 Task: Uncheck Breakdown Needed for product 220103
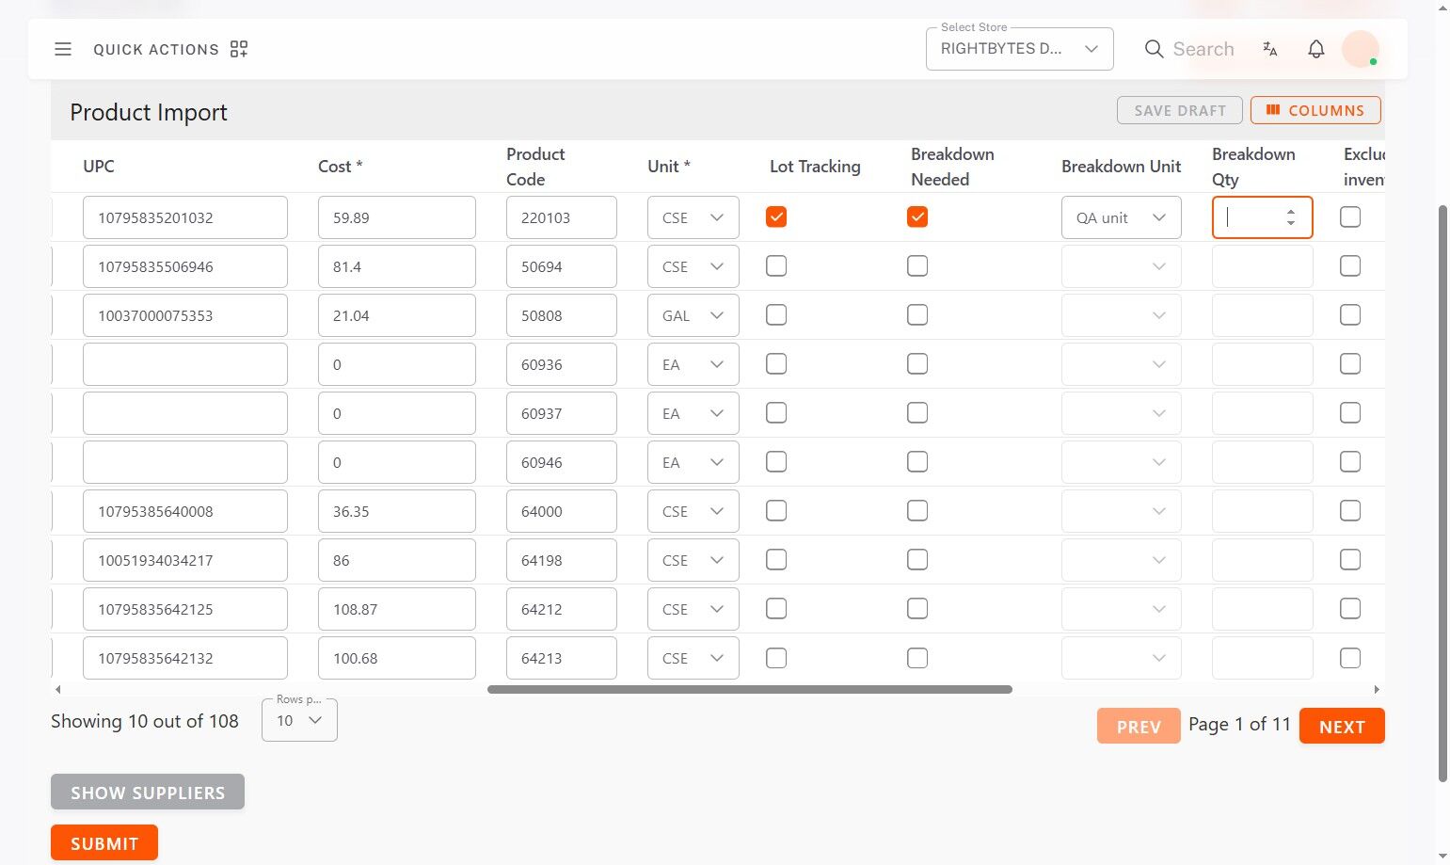tap(917, 217)
